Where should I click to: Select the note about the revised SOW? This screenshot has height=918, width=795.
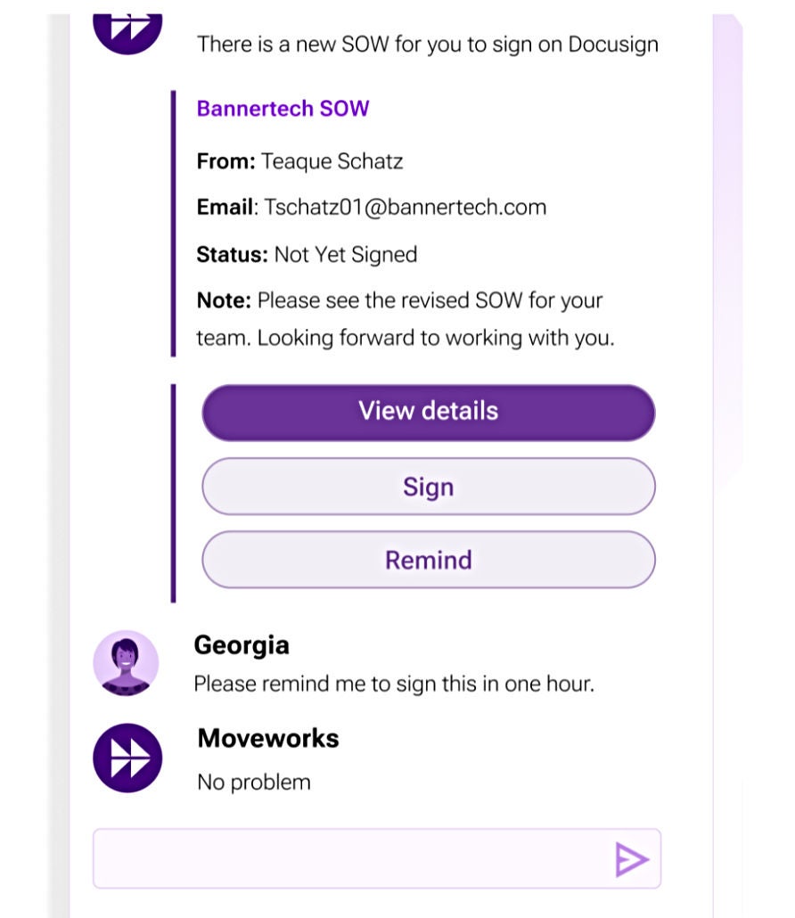tap(405, 319)
